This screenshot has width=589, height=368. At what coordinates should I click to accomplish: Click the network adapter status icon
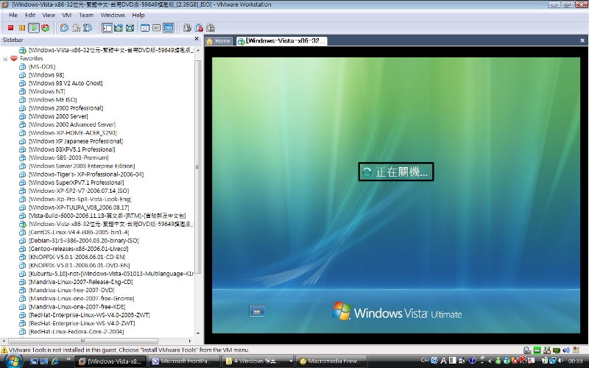pos(557,350)
